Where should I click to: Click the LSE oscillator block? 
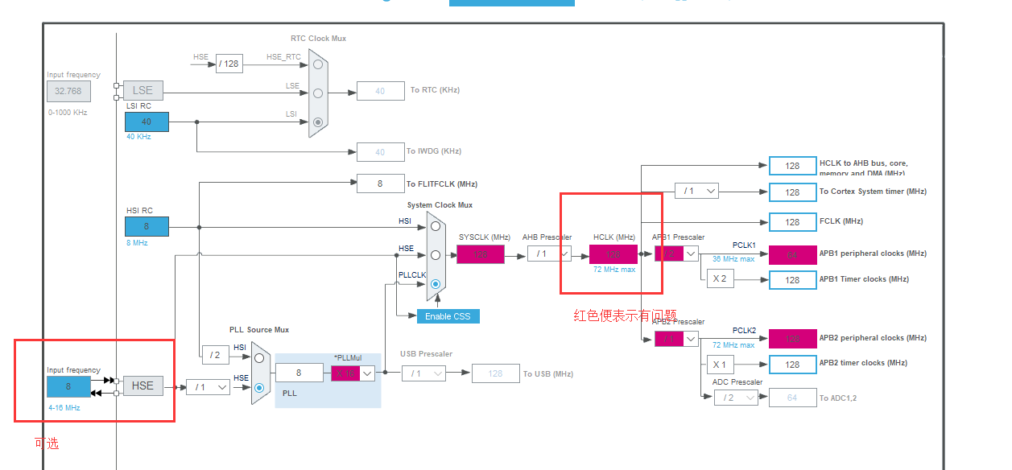[x=143, y=89]
